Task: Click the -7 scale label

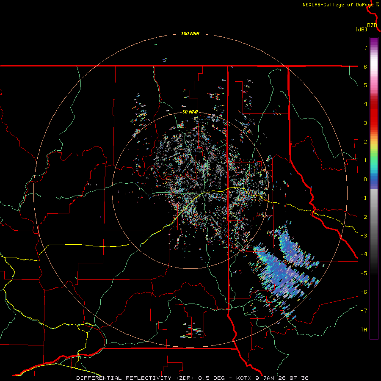Action: coord(364,311)
